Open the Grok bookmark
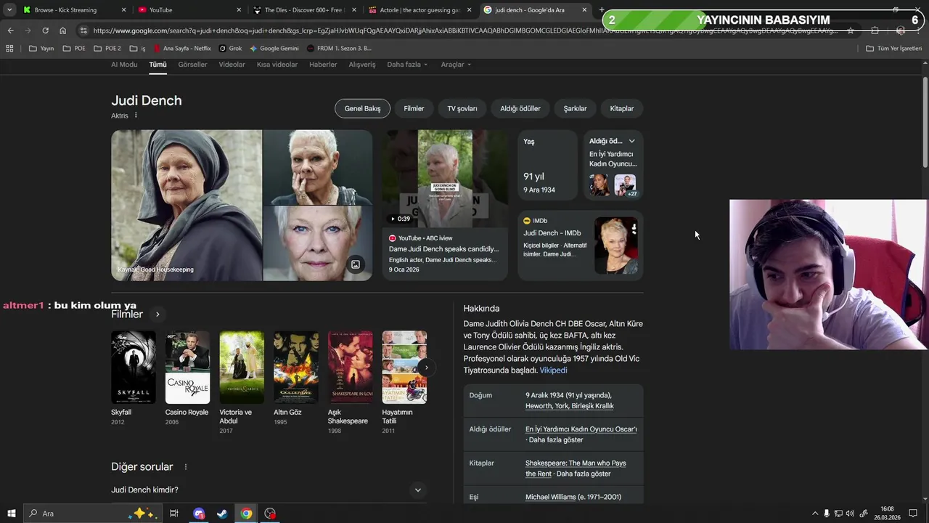The height and width of the screenshot is (523, 929). tap(230, 48)
